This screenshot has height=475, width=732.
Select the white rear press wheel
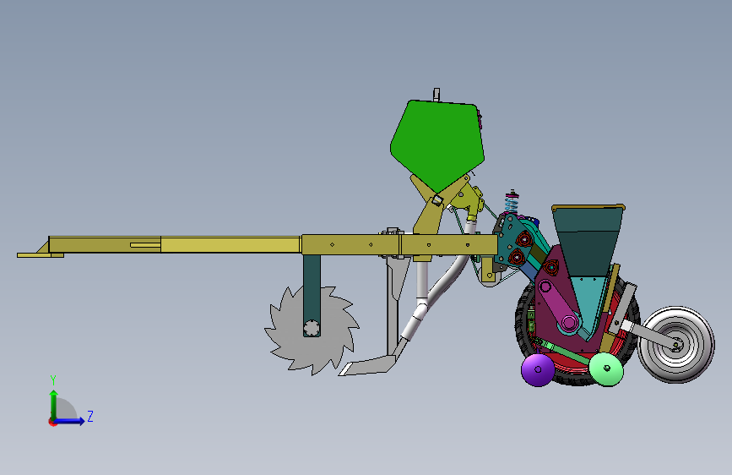pyautogui.click(x=676, y=345)
